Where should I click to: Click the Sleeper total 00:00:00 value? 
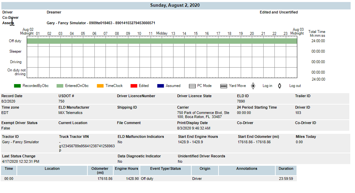pos(318,51)
